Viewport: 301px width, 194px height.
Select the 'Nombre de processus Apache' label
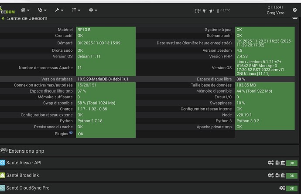point(46,68)
